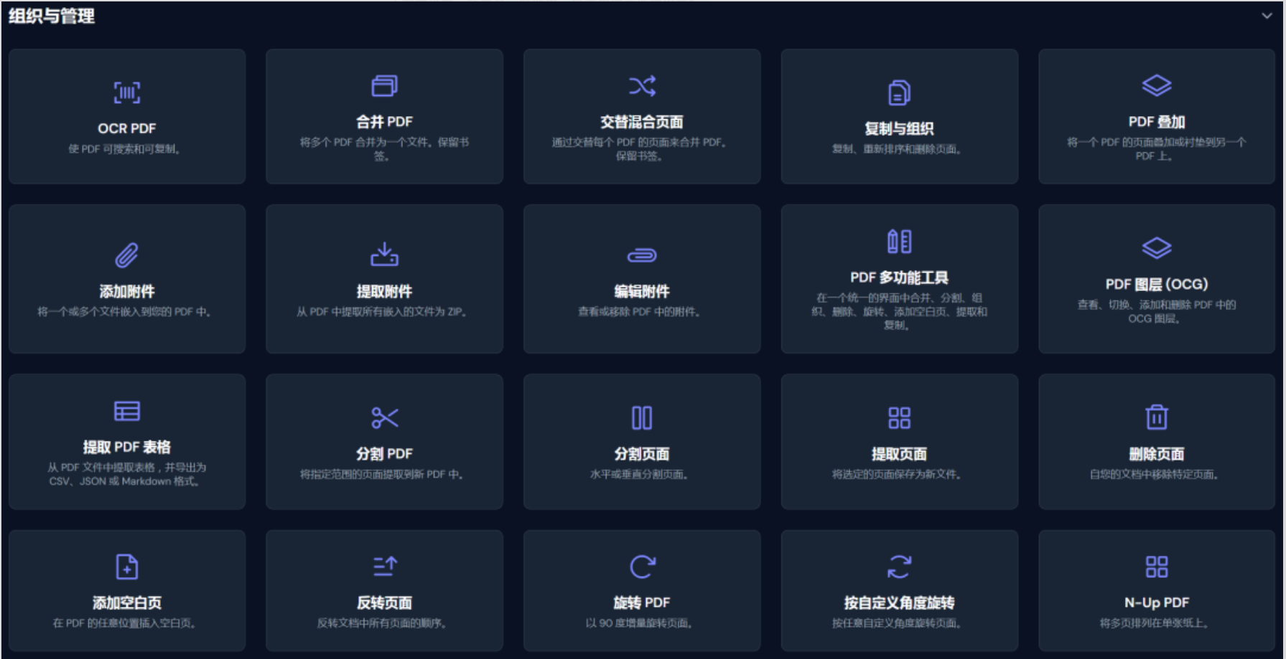
Task: Select the 编辑附件 tool title
Action: (642, 291)
